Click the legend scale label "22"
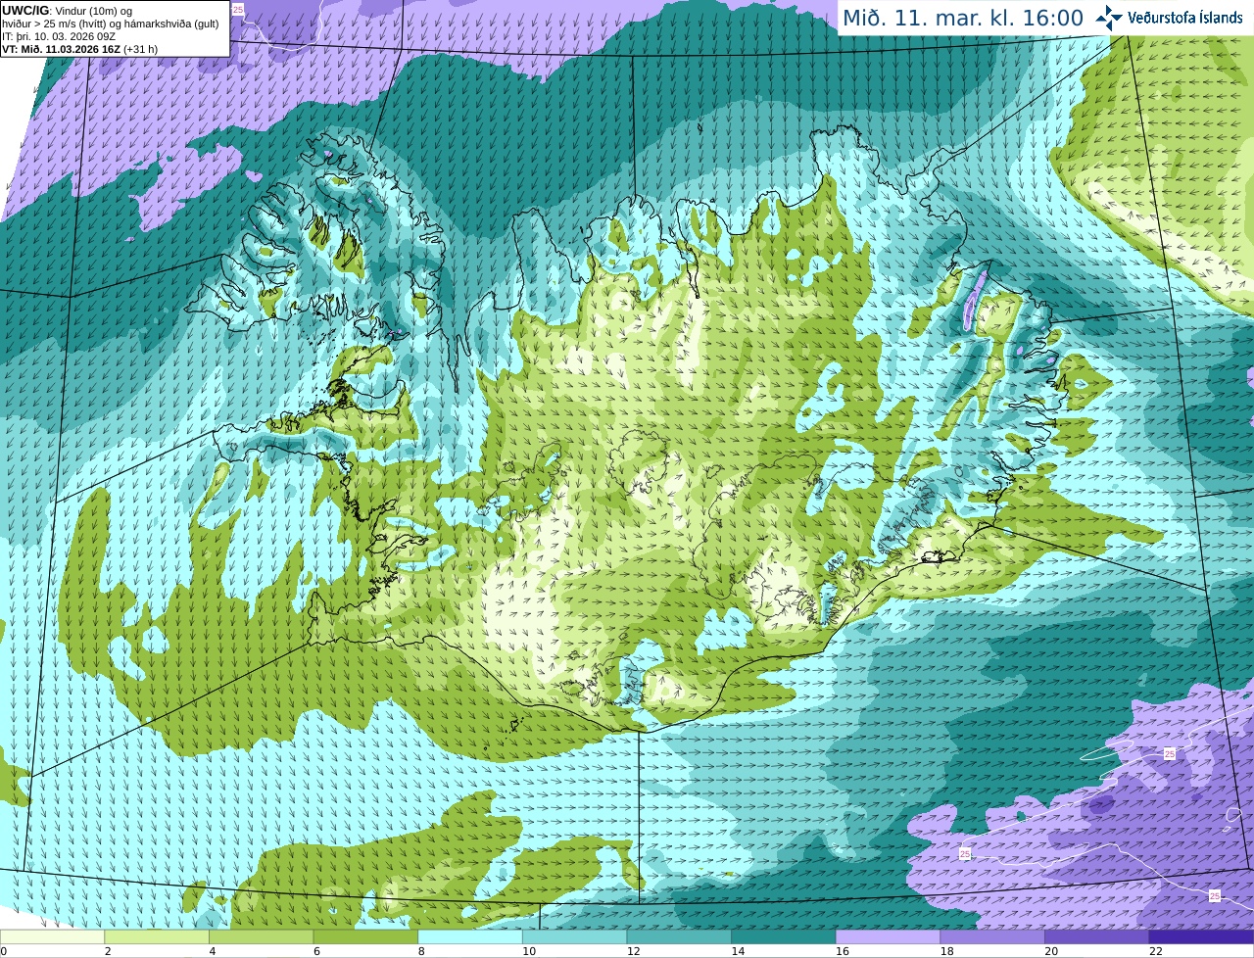 pyautogui.click(x=1156, y=951)
